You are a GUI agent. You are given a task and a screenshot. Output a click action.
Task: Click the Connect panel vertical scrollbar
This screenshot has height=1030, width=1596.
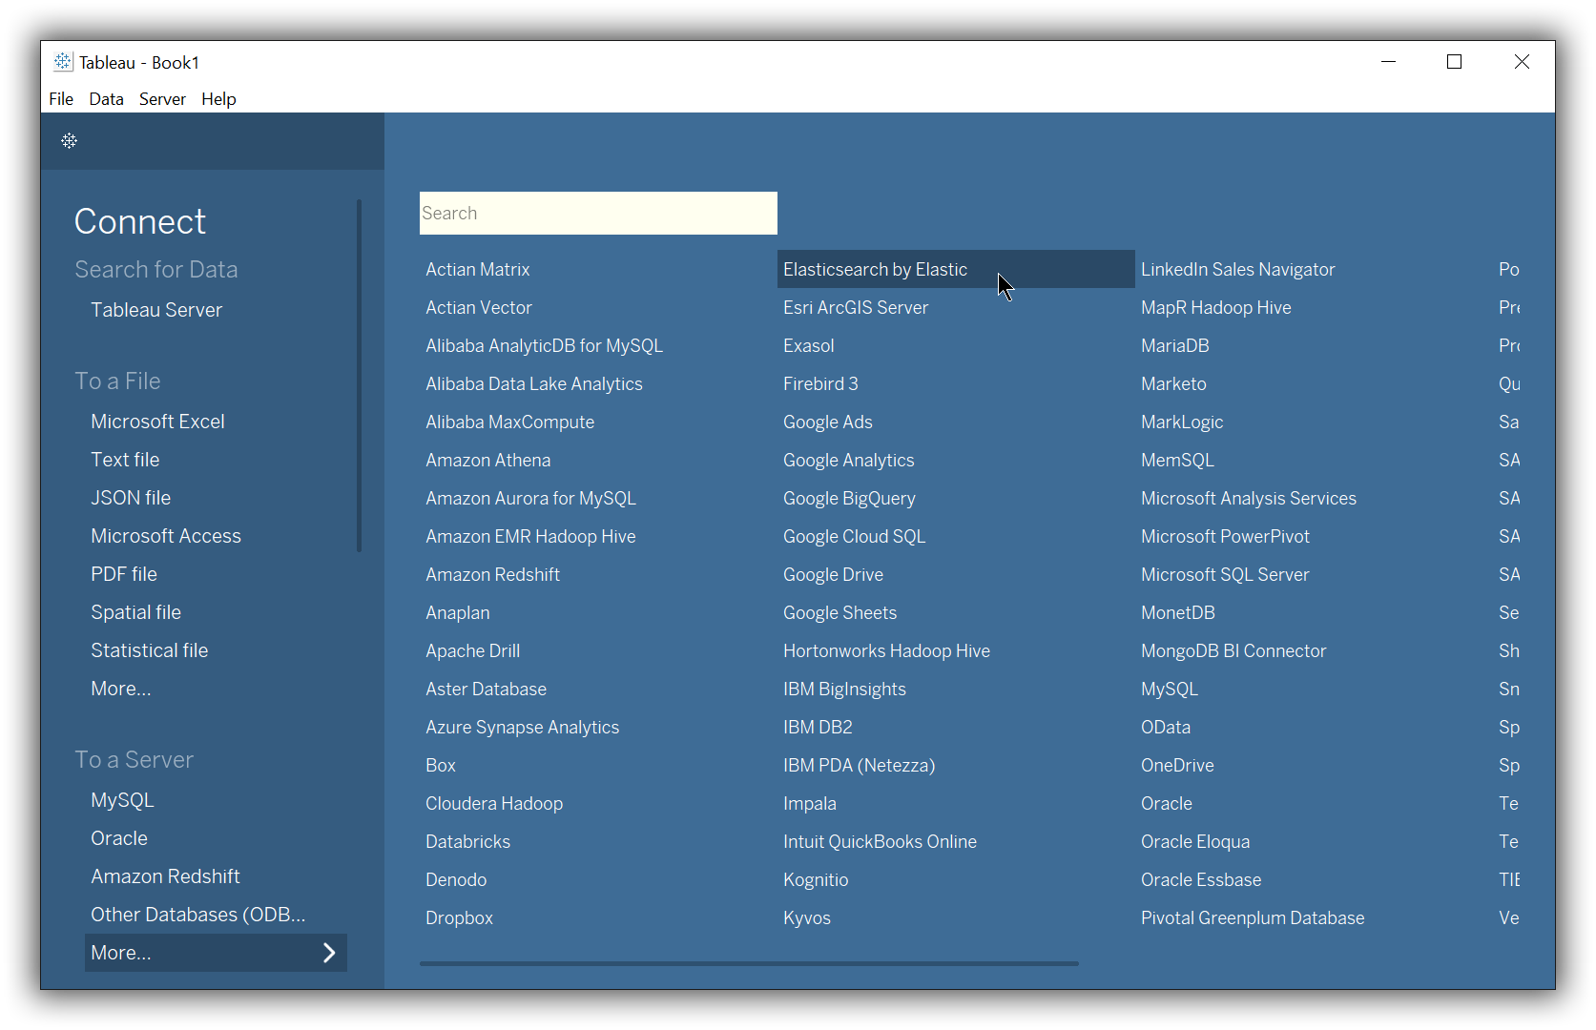[x=360, y=377]
